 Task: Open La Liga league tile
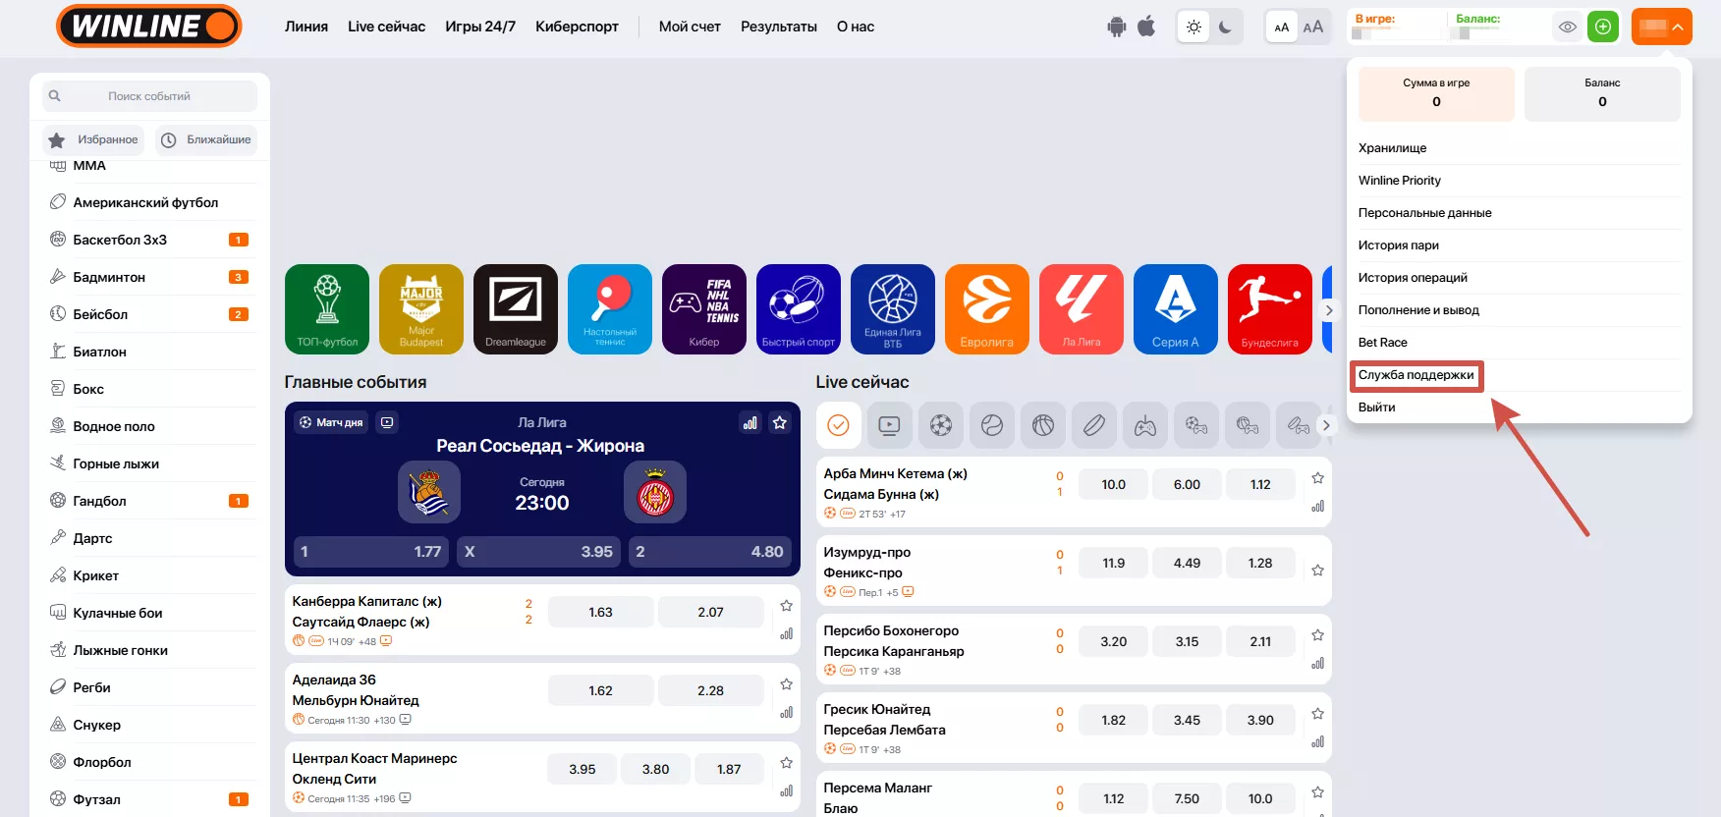(x=1081, y=308)
